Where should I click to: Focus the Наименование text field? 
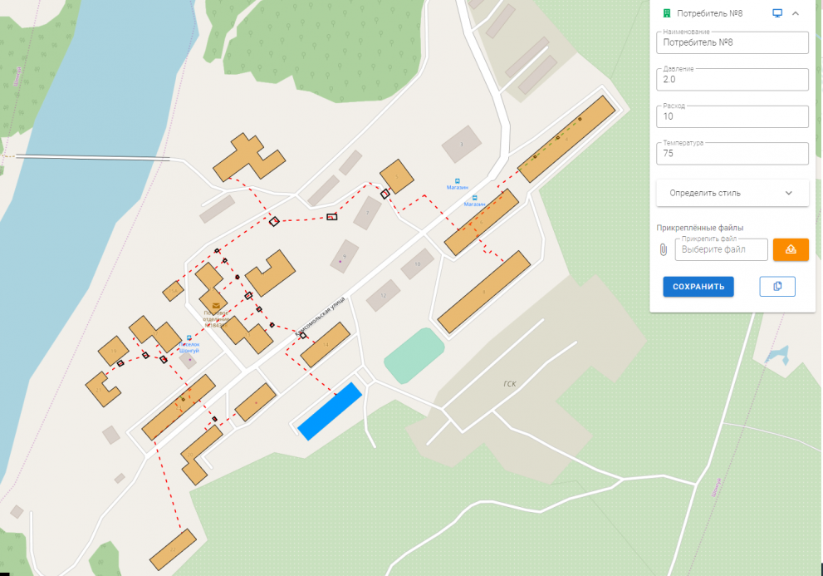pos(732,42)
